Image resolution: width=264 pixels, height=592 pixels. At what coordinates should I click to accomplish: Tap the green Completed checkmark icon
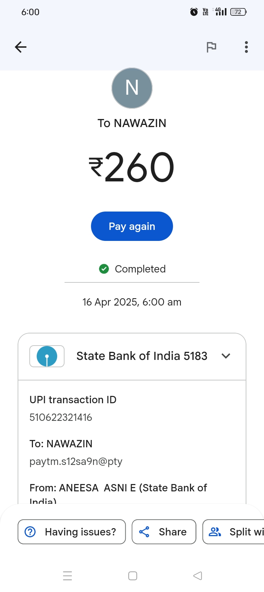click(104, 269)
